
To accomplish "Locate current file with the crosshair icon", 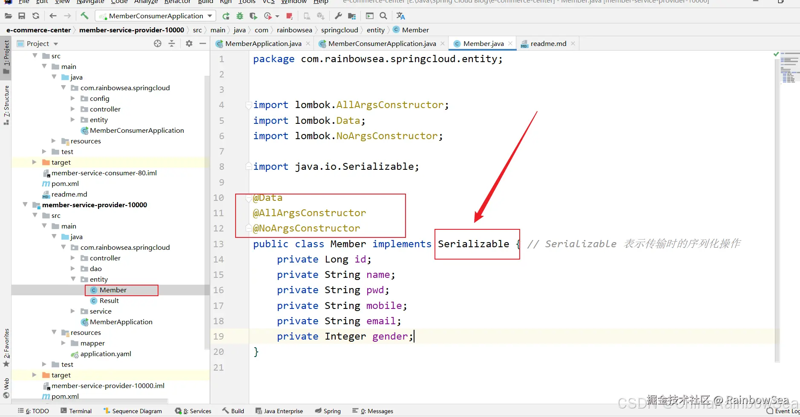I will point(158,43).
